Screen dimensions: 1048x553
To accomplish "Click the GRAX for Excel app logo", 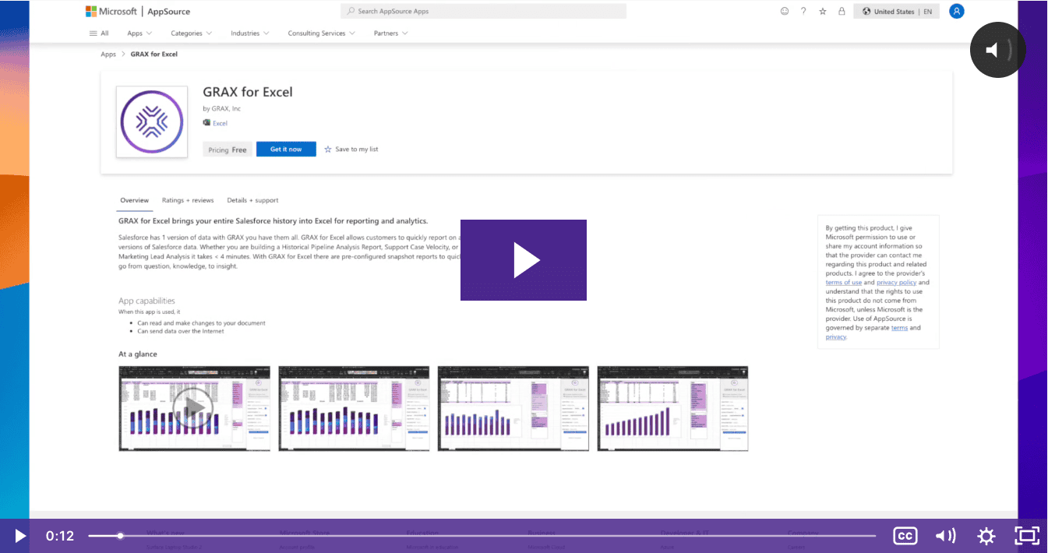I will pyautogui.click(x=152, y=122).
